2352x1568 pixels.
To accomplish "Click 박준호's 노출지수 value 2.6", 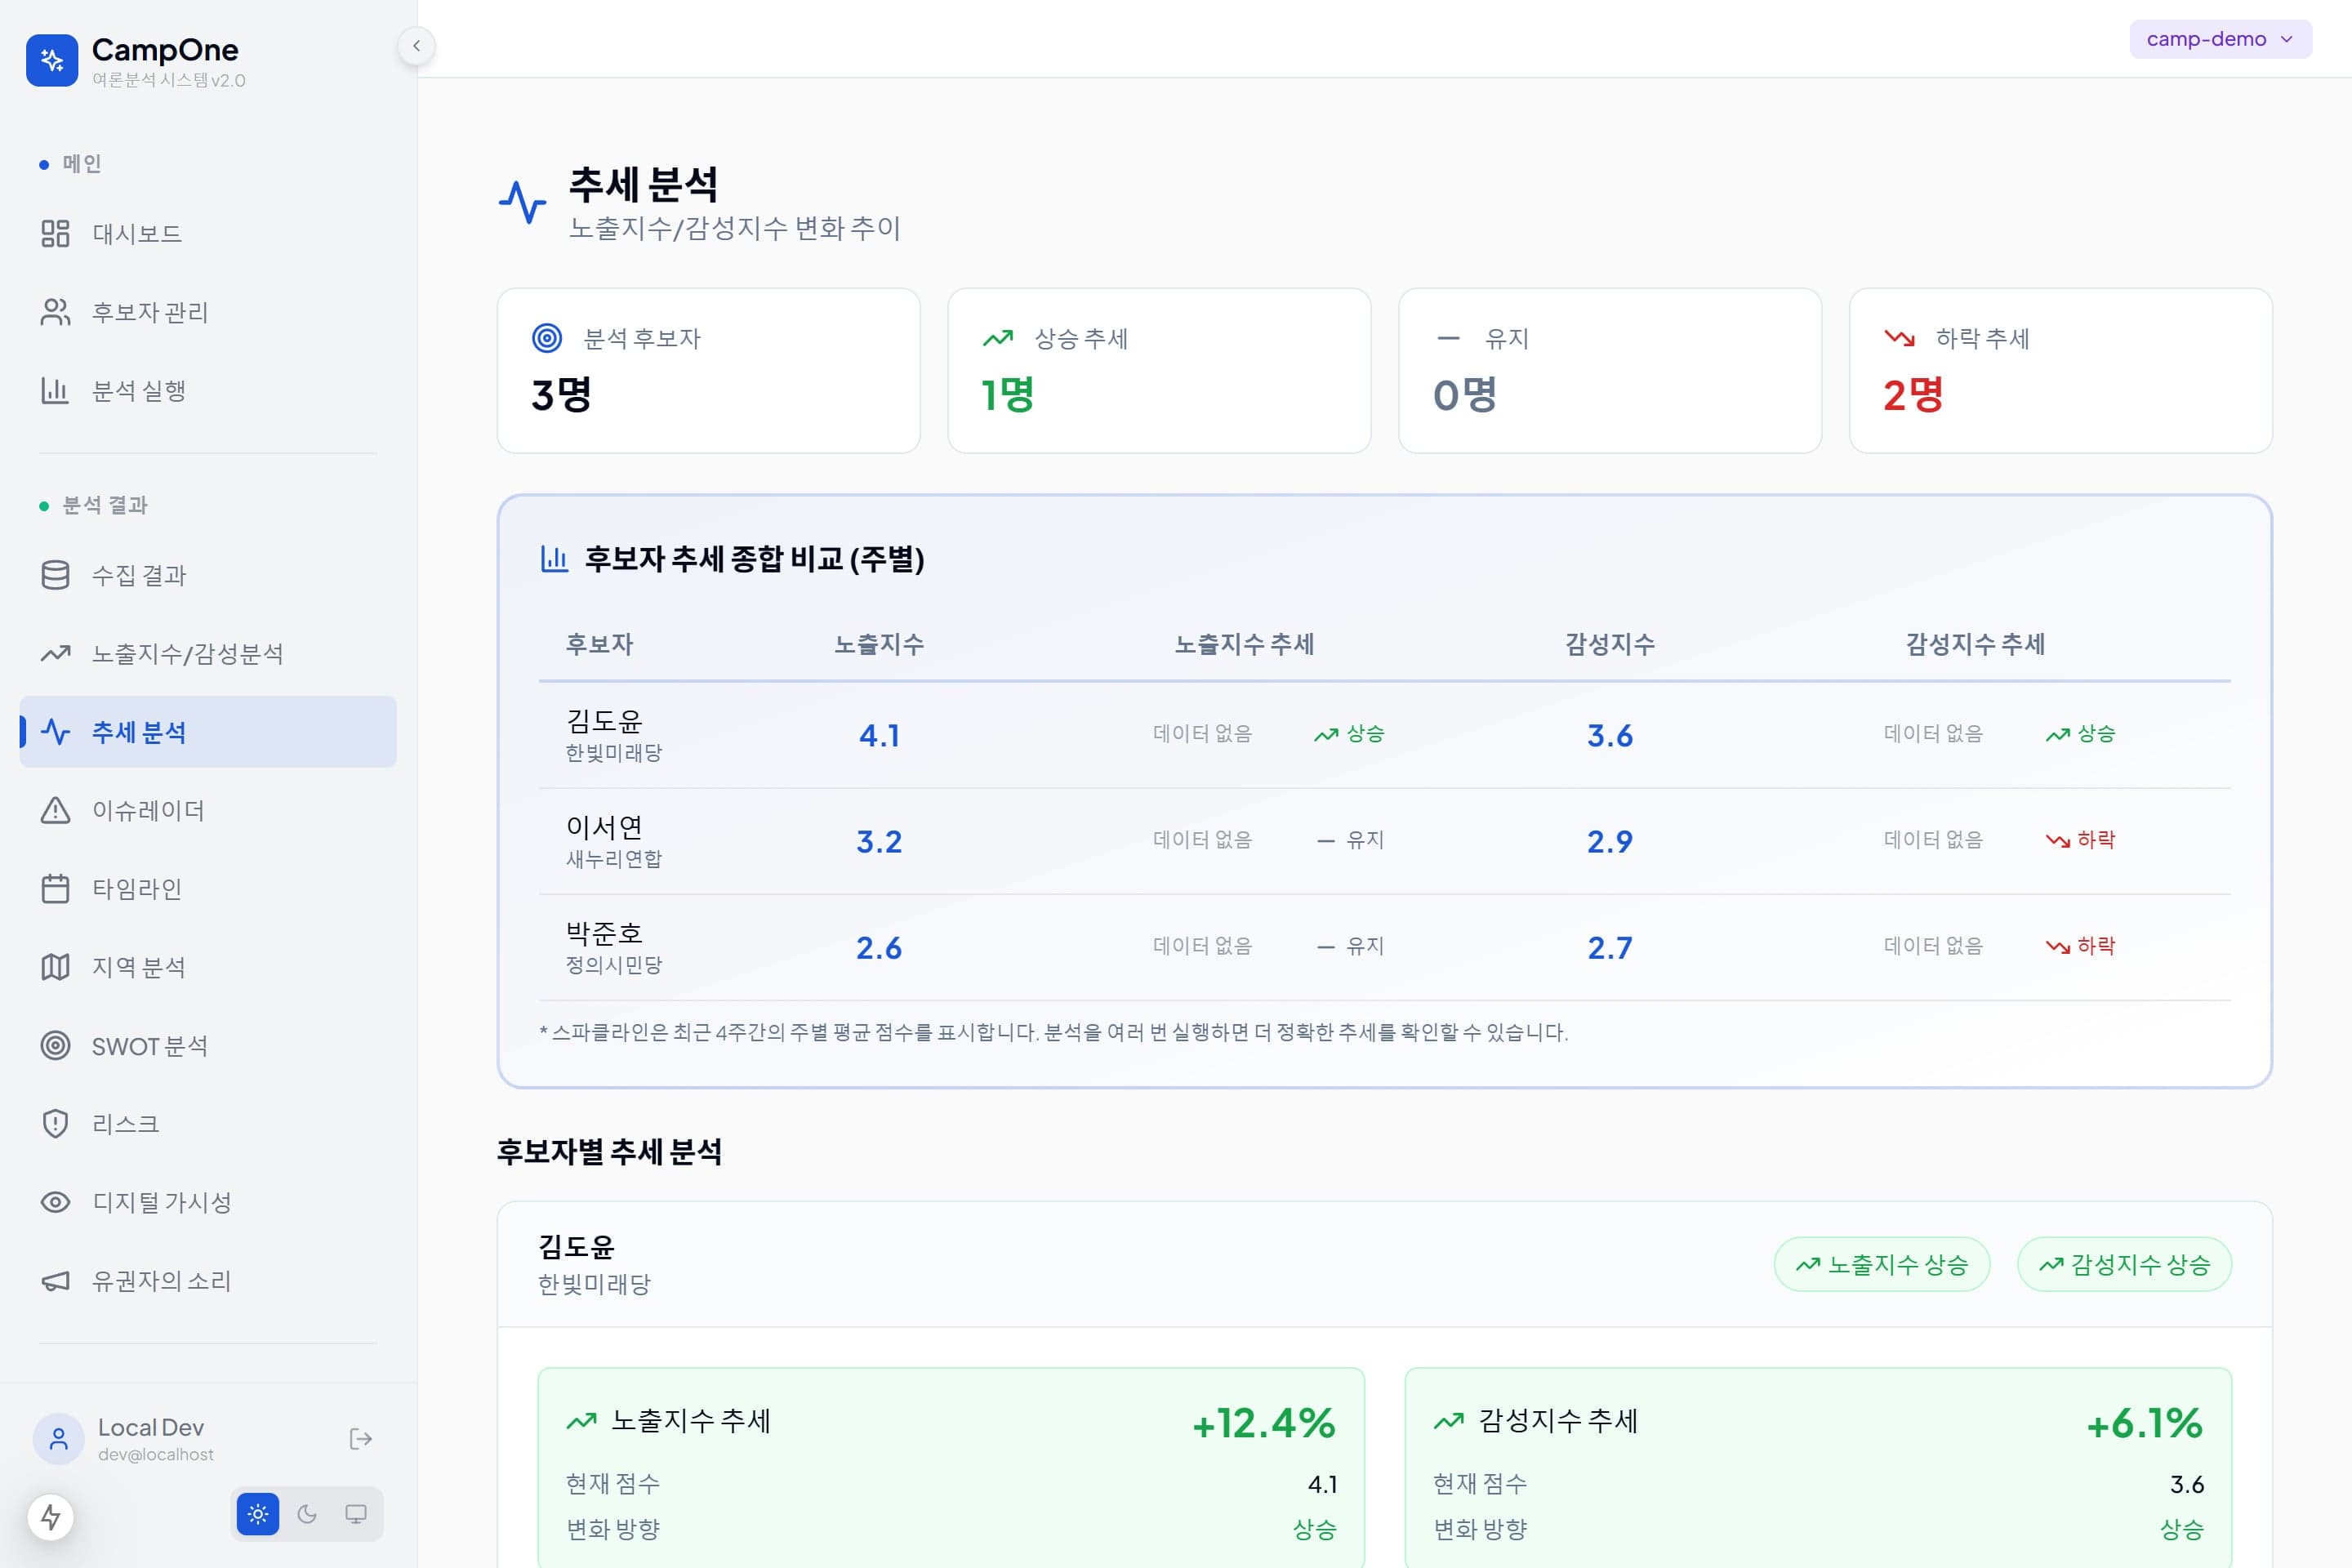I will 879,947.
